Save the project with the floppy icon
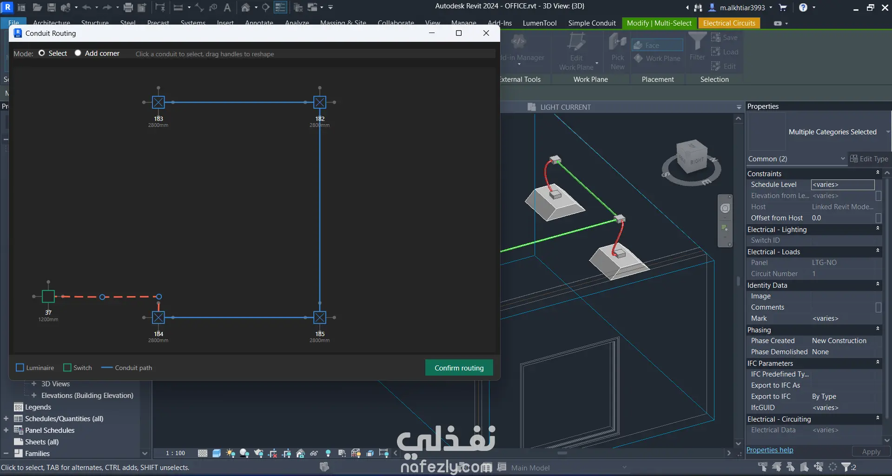Viewport: 892px width, 476px height. coord(52,7)
